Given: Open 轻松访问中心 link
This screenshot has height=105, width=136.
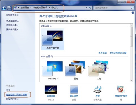Looking at the screenshot, I should click(x=12, y=99).
